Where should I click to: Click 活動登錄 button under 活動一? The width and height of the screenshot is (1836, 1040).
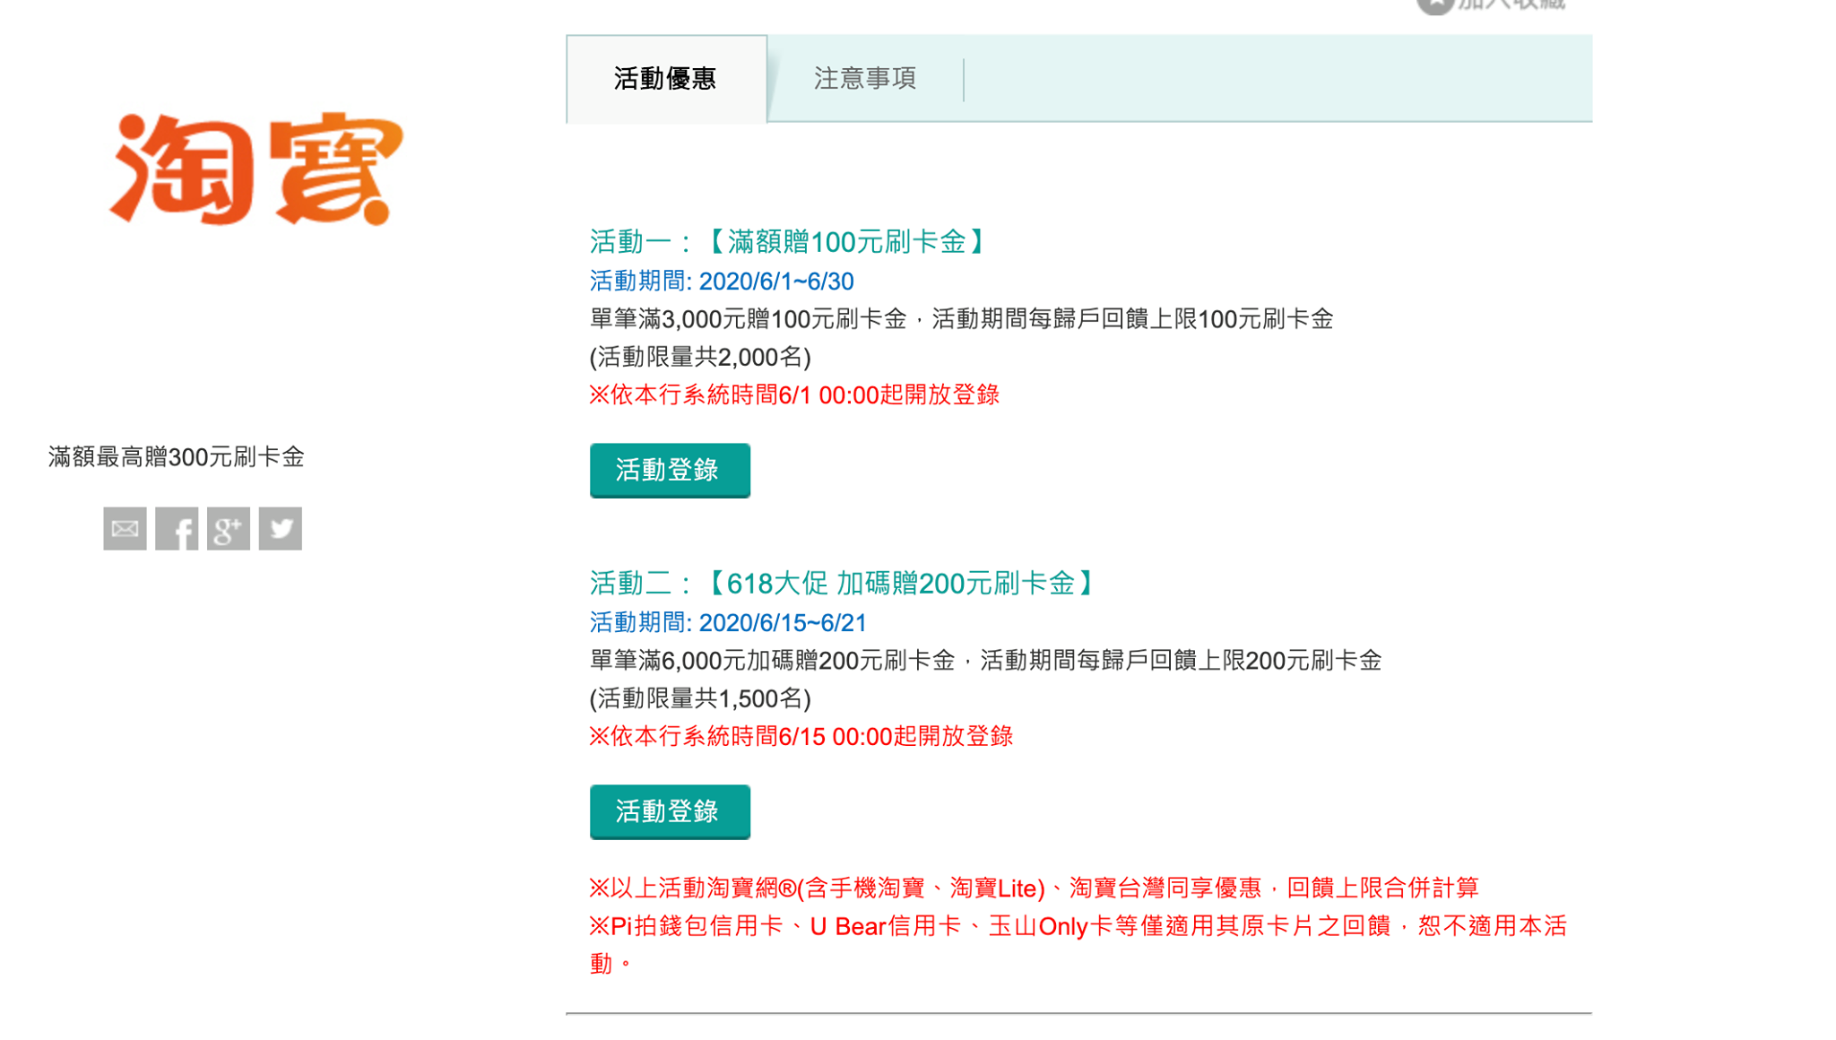(670, 470)
